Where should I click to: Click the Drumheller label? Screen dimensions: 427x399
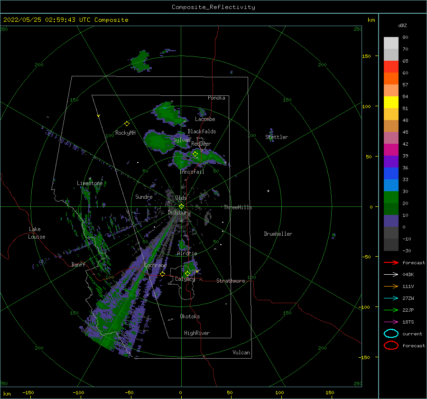(278, 234)
